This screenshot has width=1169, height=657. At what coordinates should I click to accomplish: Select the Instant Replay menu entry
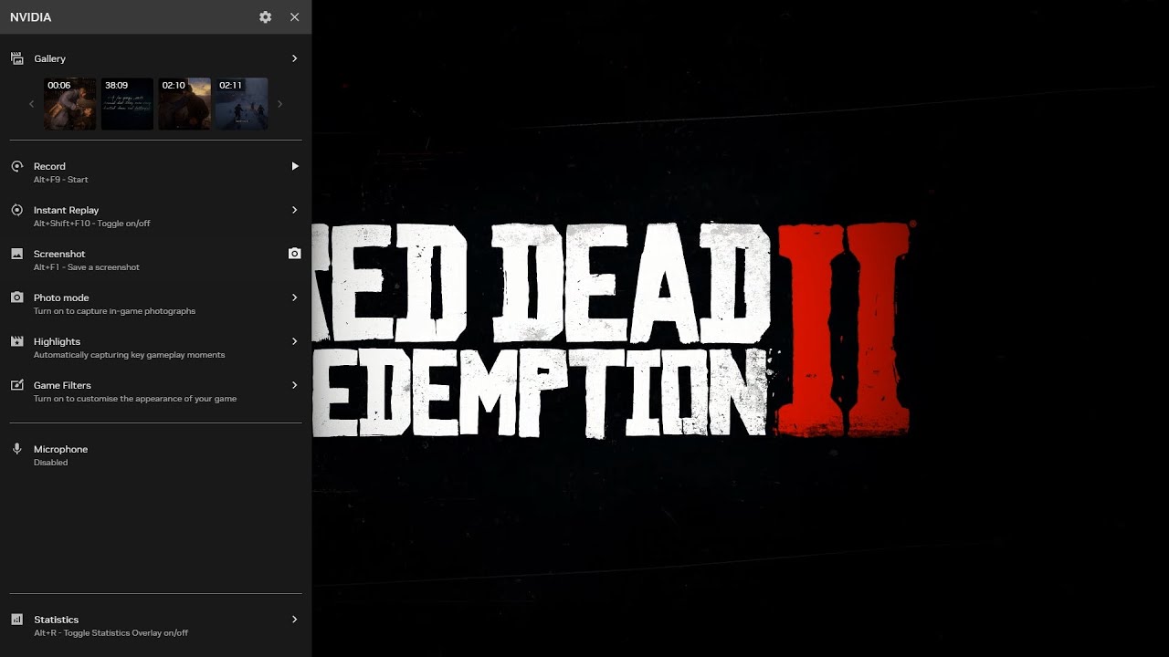(x=66, y=210)
